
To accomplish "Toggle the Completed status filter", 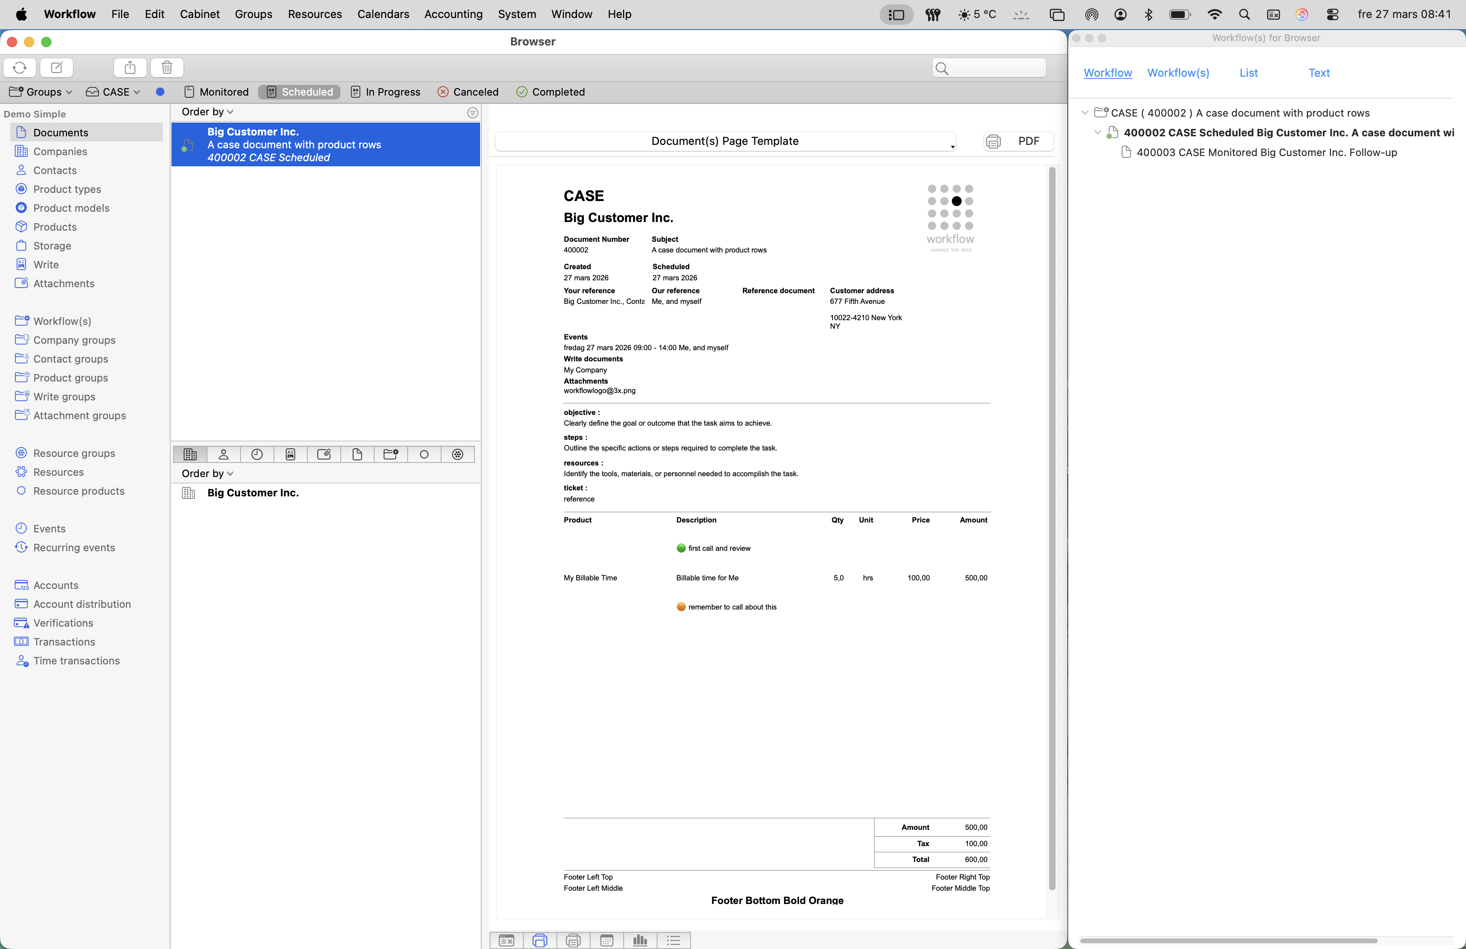I will [x=550, y=92].
